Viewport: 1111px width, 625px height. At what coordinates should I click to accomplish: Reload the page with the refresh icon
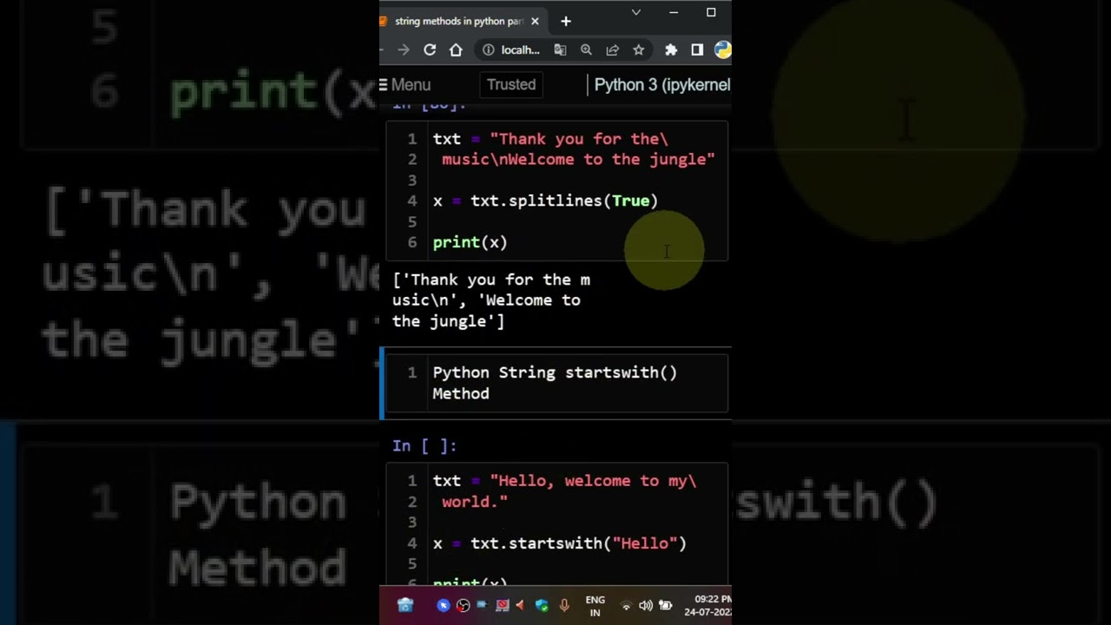click(430, 50)
